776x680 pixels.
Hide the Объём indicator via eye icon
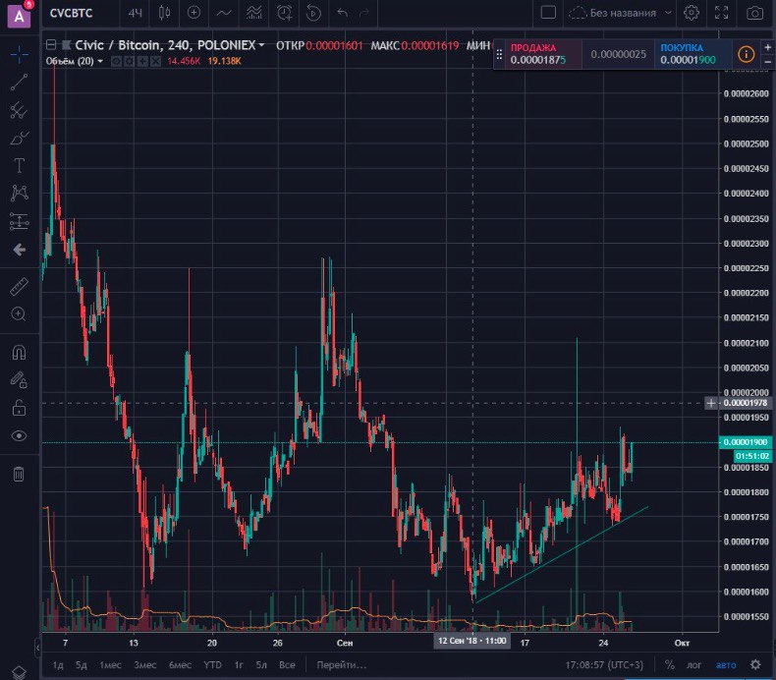click(116, 61)
